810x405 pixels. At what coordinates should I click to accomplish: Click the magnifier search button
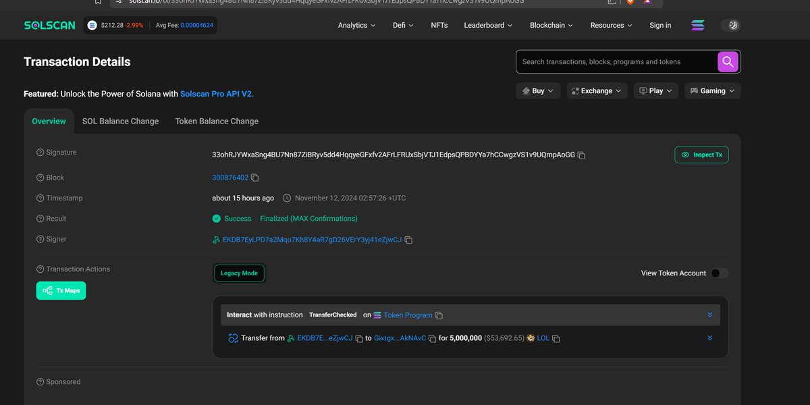pyautogui.click(x=728, y=62)
